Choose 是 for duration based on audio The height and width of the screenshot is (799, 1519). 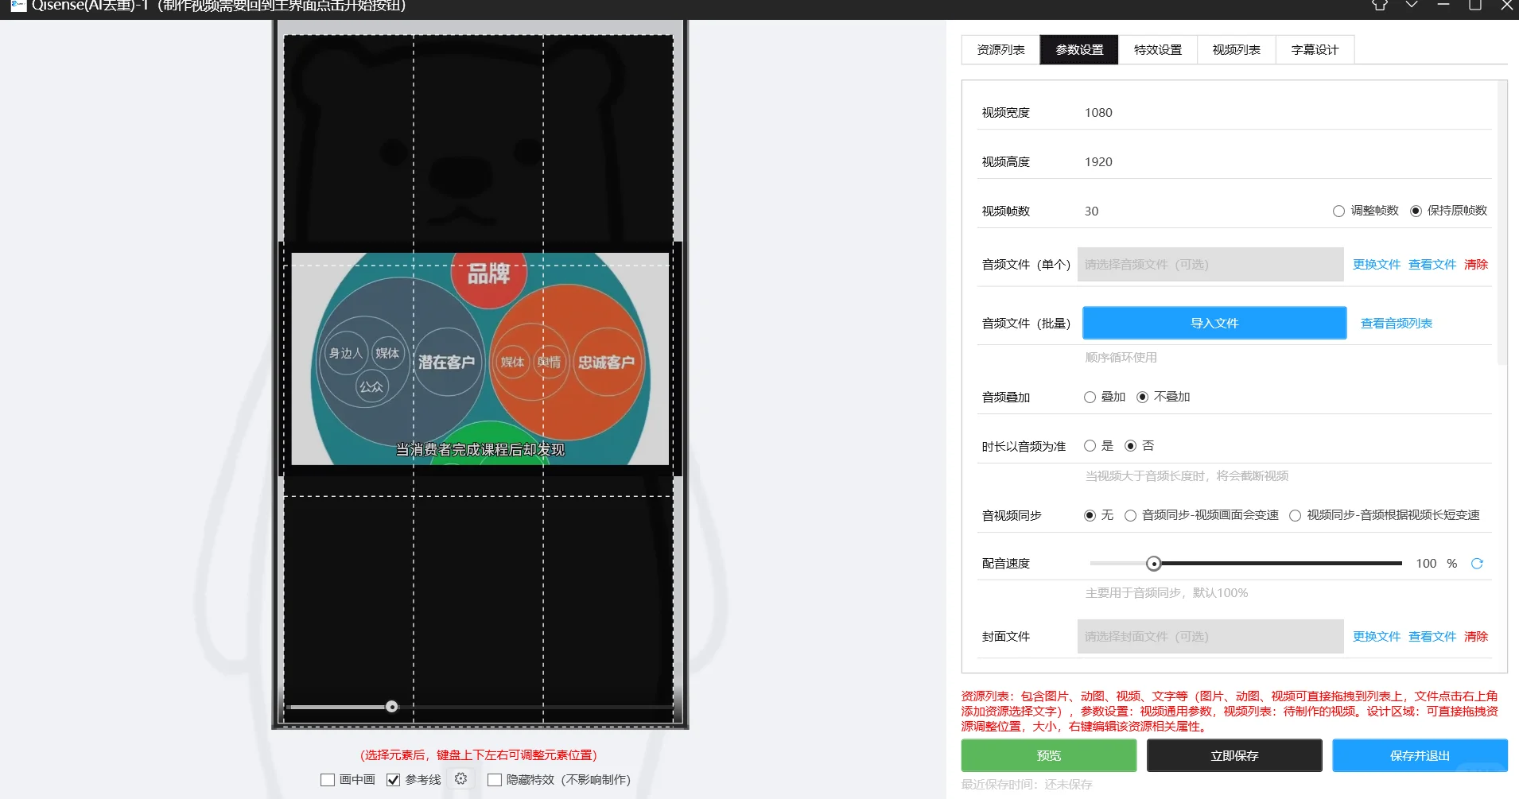point(1090,445)
